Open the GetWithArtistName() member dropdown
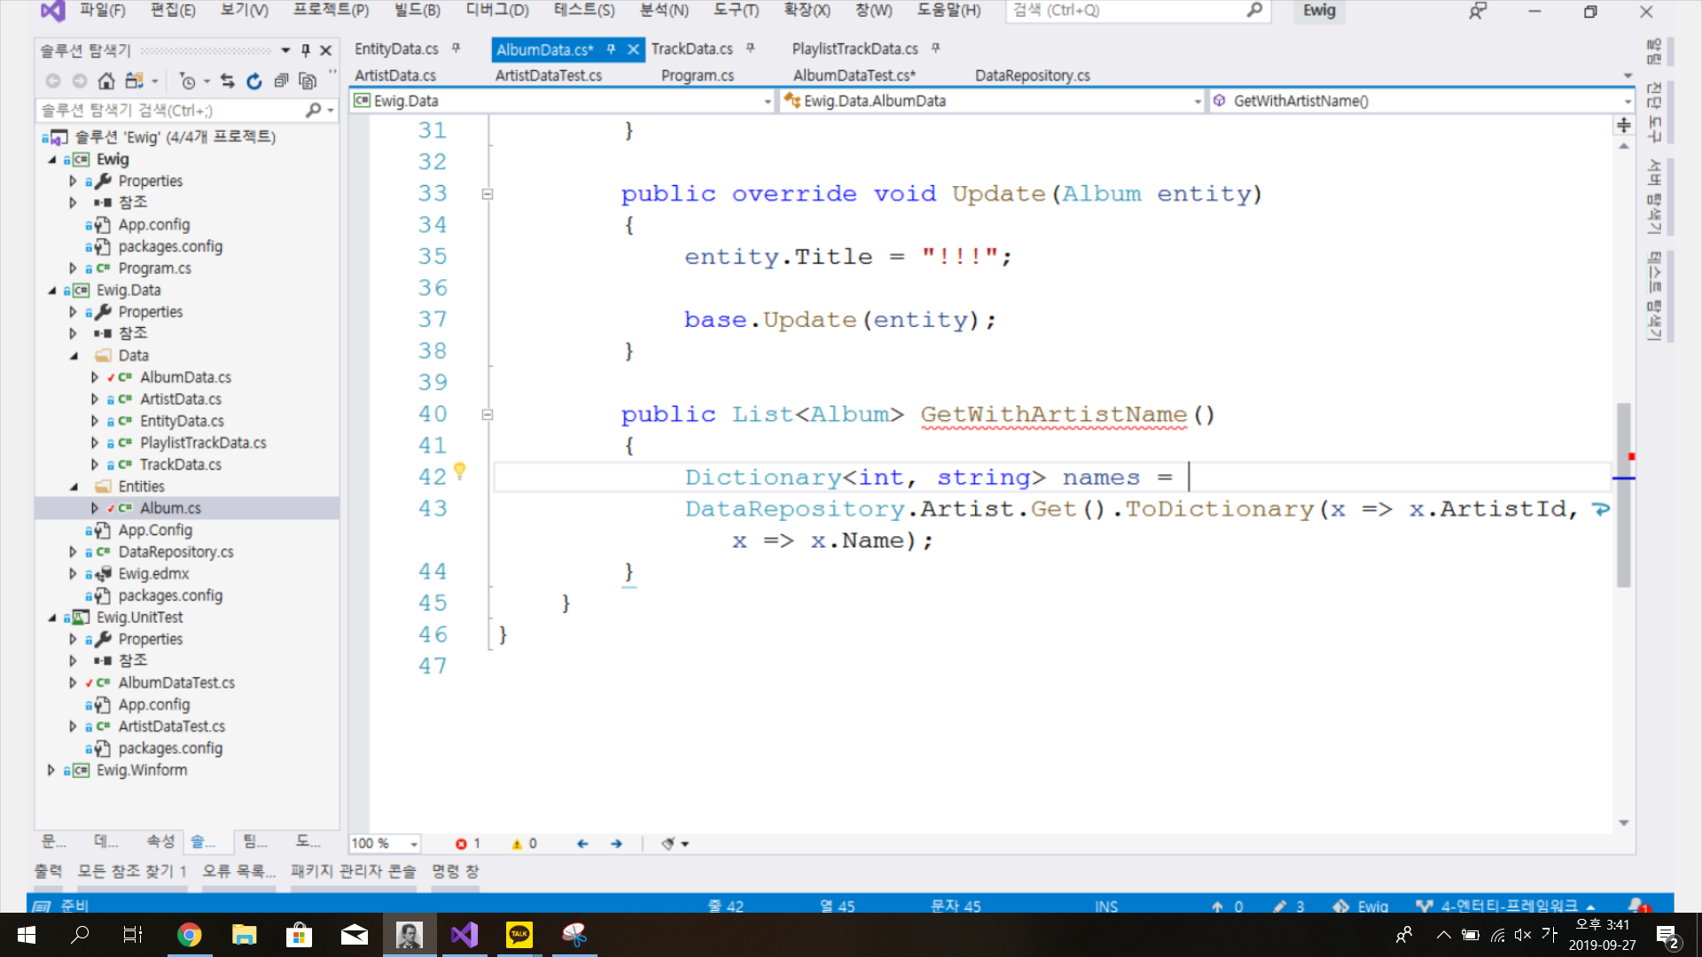The image size is (1702, 957). point(1628,101)
